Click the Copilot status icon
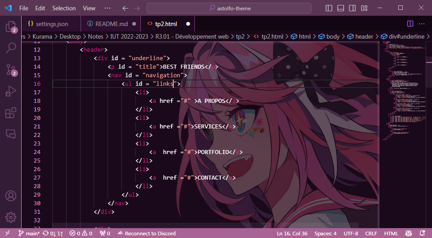This screenshot has width=432, height=238. [x=409, y=234]
